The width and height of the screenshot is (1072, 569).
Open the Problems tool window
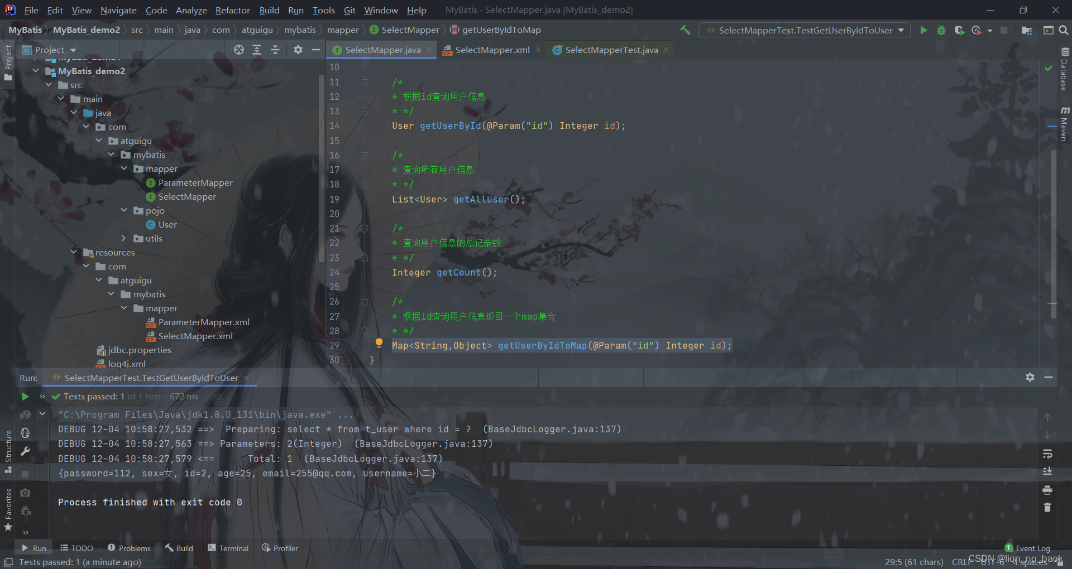(x=129, y=548)
